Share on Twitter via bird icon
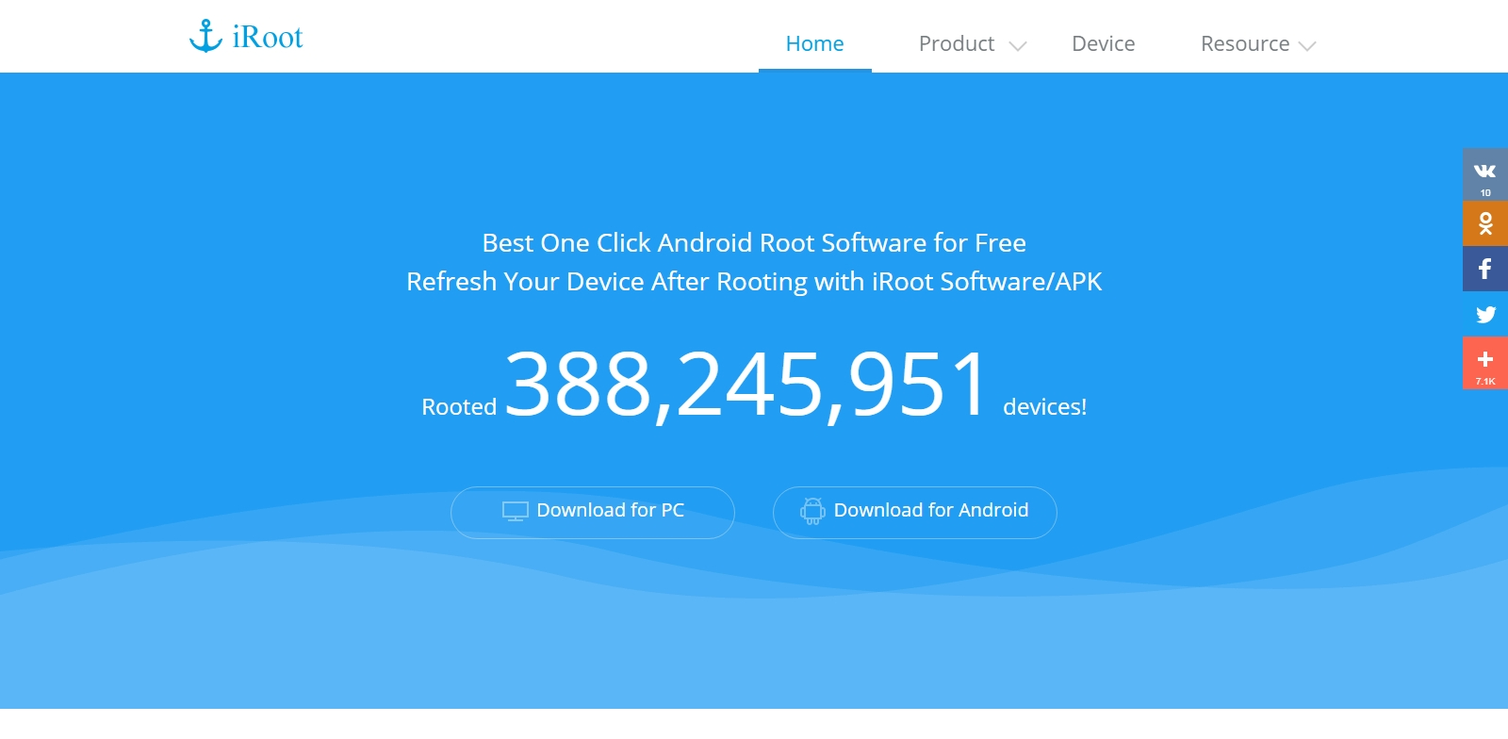The height and width of the screenshot is (739, 1508). 1485,314
